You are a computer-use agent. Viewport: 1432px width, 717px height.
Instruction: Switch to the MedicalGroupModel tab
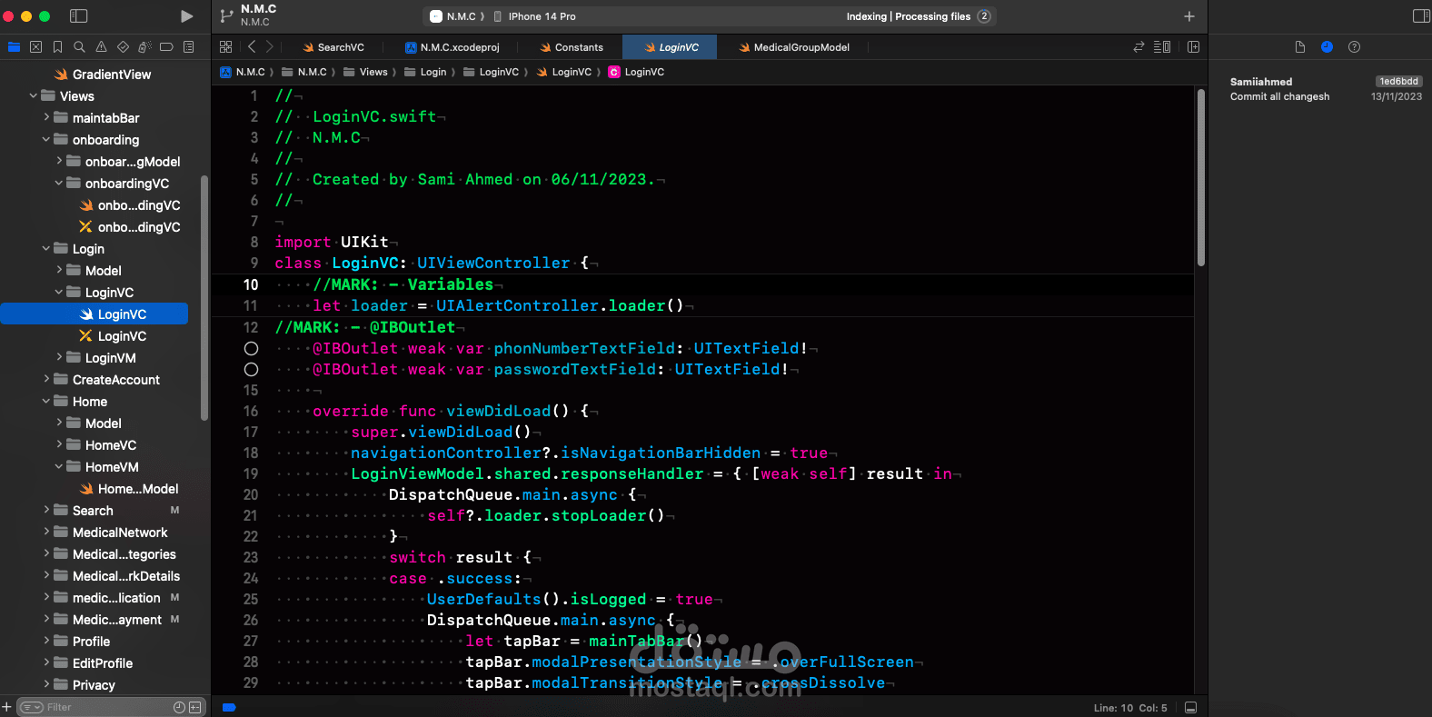[x=794, y=47]
